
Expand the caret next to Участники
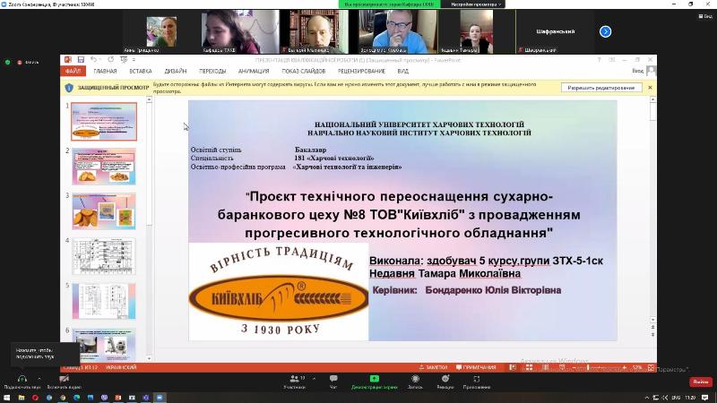(314, 378)
